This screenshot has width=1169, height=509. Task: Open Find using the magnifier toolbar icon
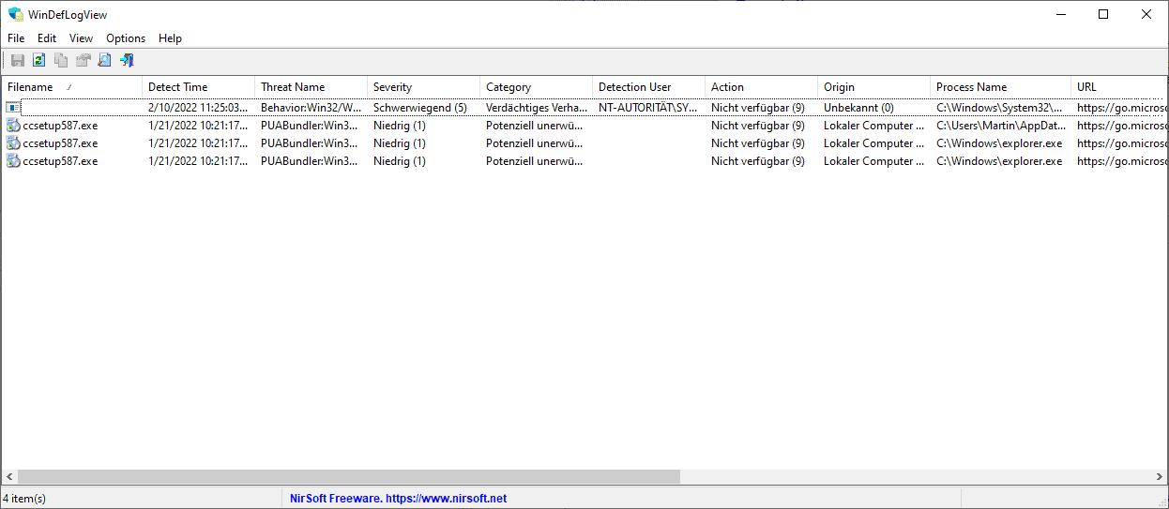tap(104, 61)
